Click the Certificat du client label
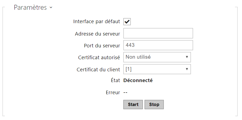Image resolution: width=242 pixels, height=120 pixels. 98,70
